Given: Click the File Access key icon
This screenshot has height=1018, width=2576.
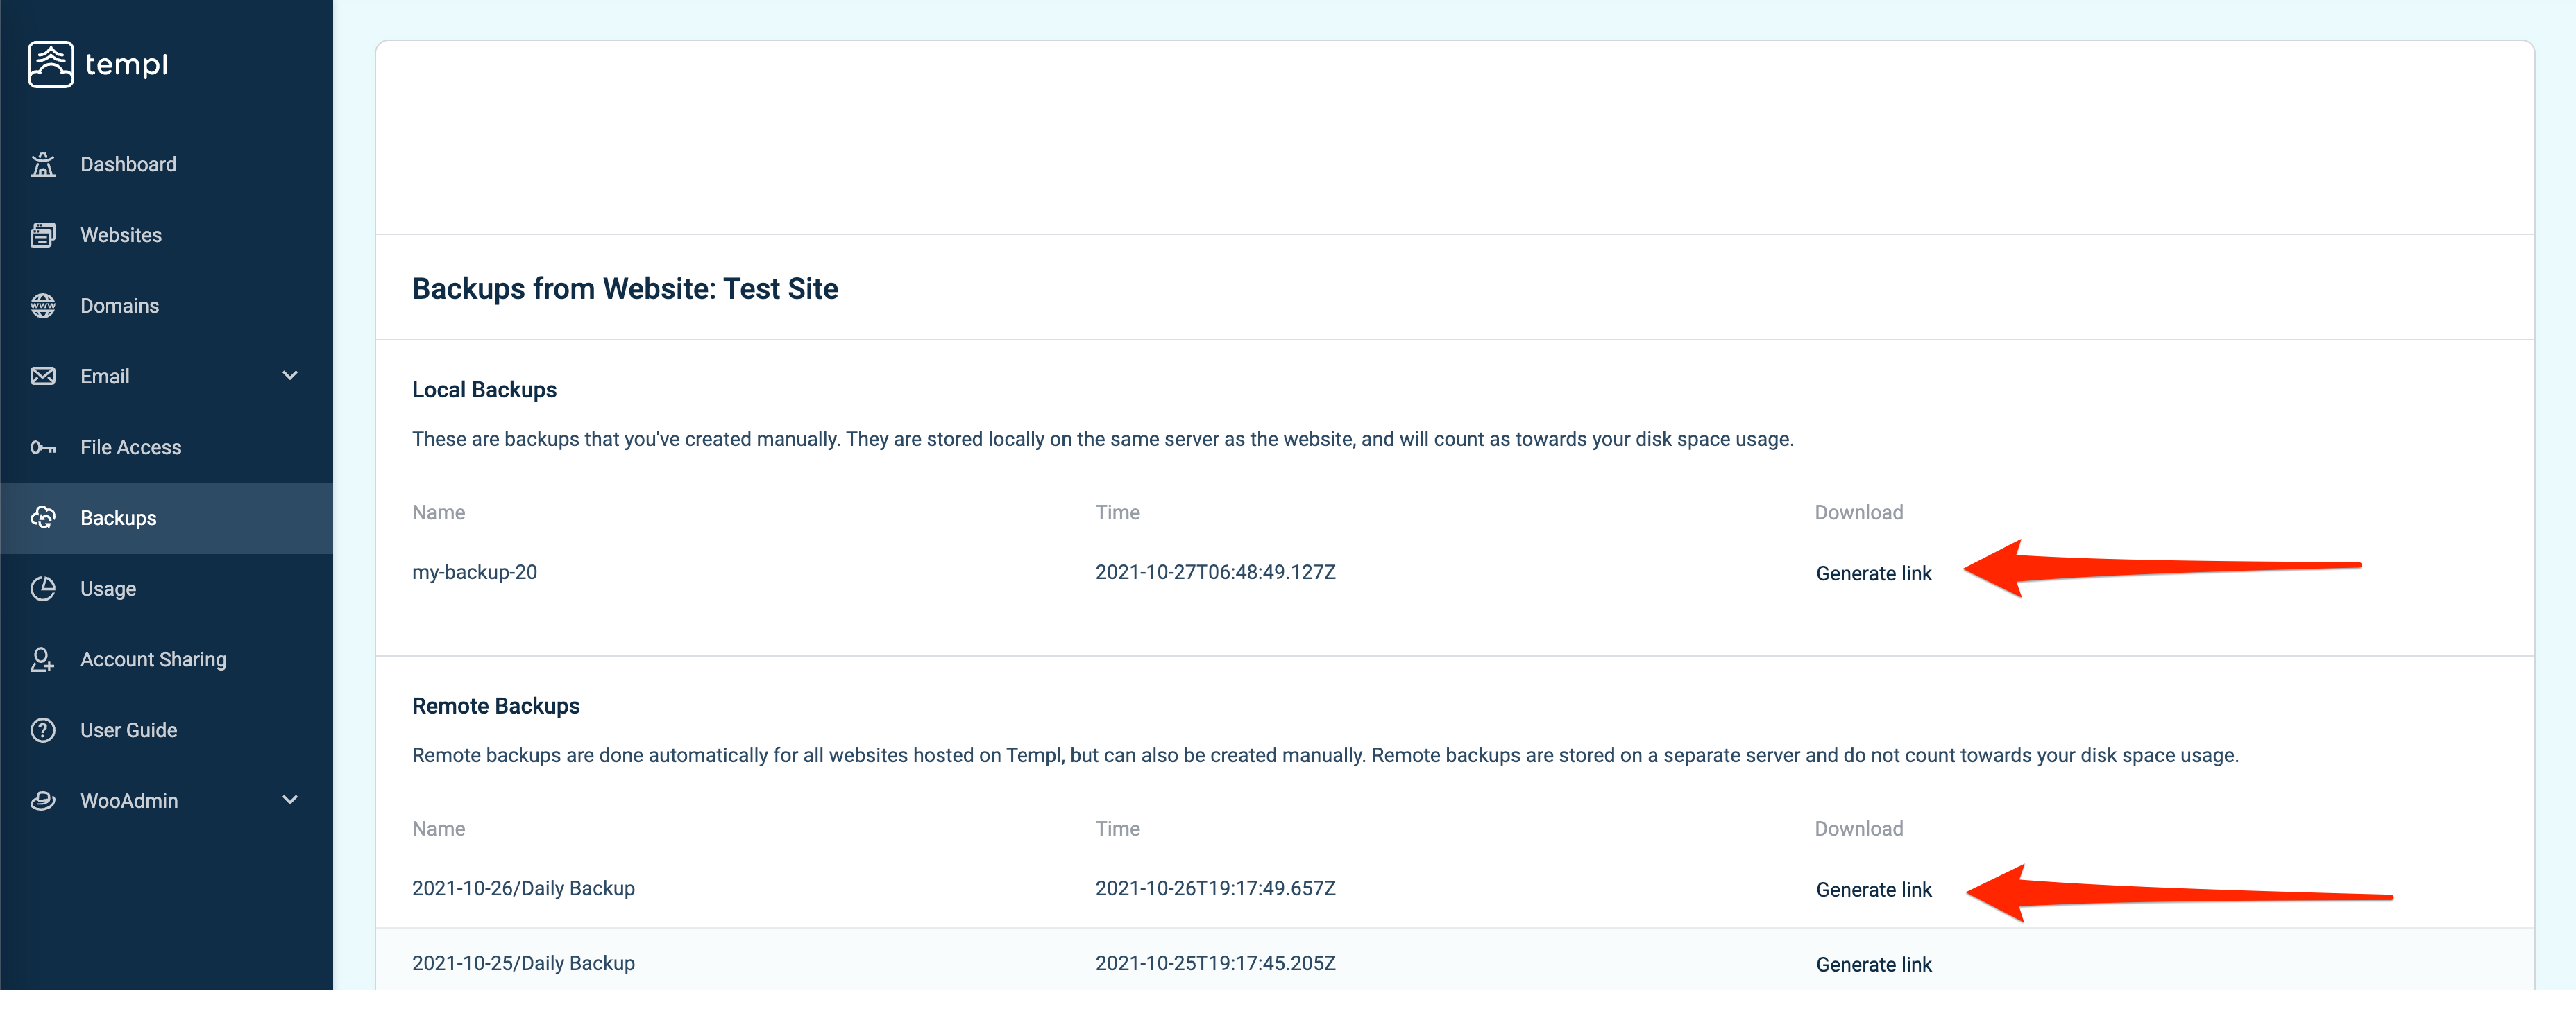Looking at the screenshot, I should click(x=43, y=447).
